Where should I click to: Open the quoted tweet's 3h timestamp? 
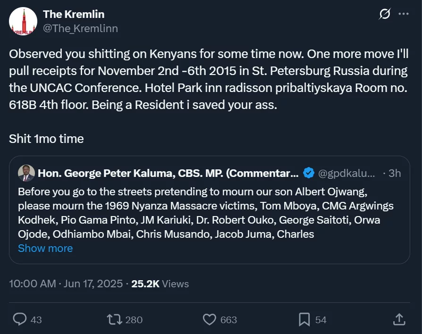coord(394,173)
